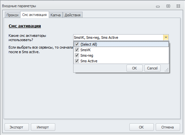185x135 pixels.
Task: Click the label Какие смс активаторы использовать?
Action: coord(27,38)
